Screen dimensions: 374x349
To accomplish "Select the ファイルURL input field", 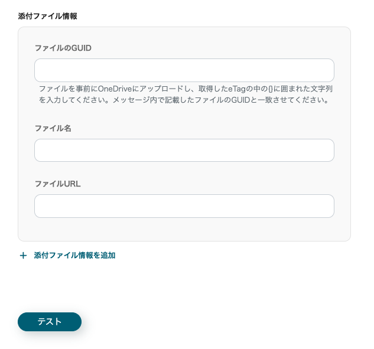I will (x=184, y=206).
